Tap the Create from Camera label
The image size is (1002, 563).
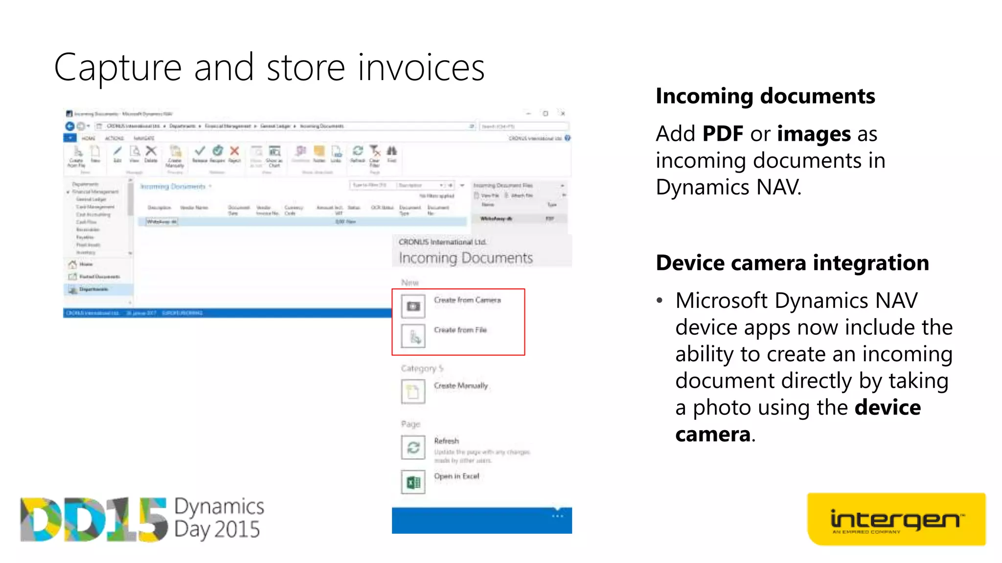coord(467,300)
